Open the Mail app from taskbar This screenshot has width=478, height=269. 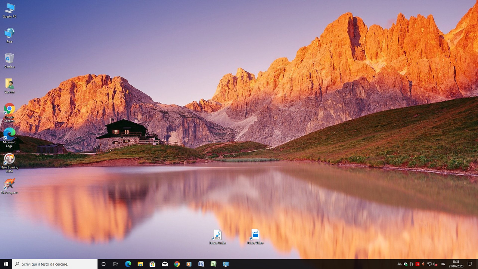coord(165,264)
